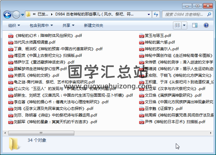This screenshot has width=216, height=155.
Task: Click the 新建文件夹 button
Action: (94, 26)
